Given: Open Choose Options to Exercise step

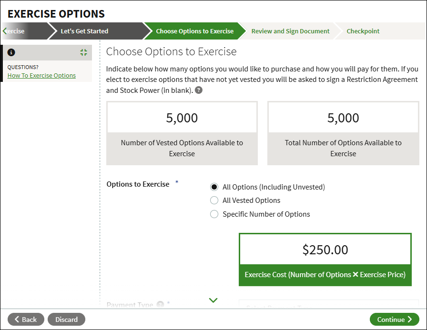Looking at the screenshot, I should [194, 31].
